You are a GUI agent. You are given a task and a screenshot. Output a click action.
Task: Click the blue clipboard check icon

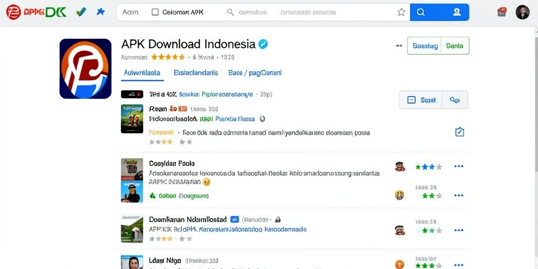tap(459, 132)
